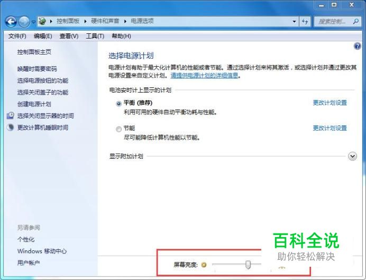Open 个性化 link under 另请参阅

[x=26, y=239]
